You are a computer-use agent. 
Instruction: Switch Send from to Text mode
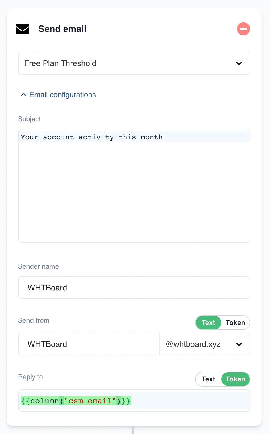click(208, 323)
